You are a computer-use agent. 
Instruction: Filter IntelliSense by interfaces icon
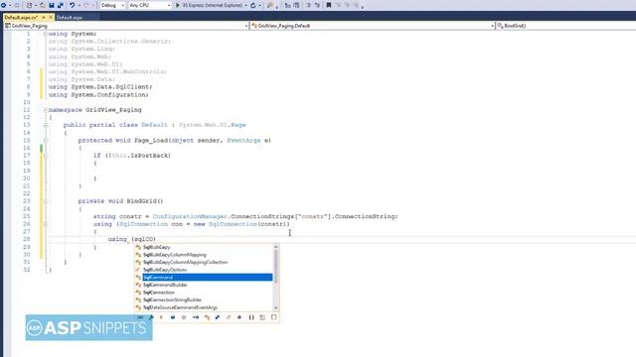pos(196,317)
